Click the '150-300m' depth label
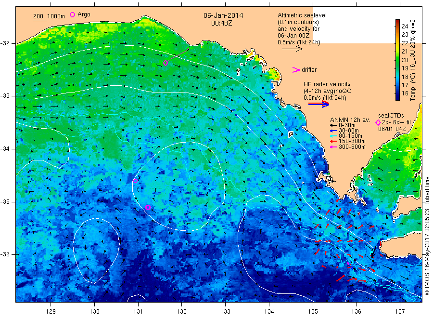The height and width of the screenshot is (318, 433). (x=352, y=141)
